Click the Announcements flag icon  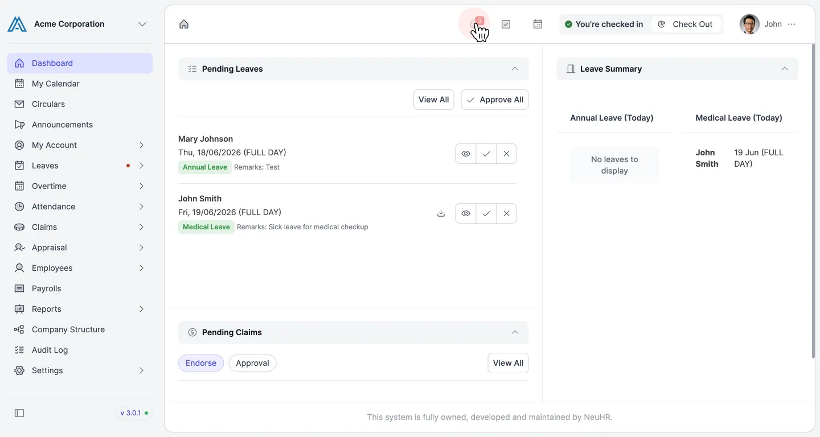tap(19, 125)
